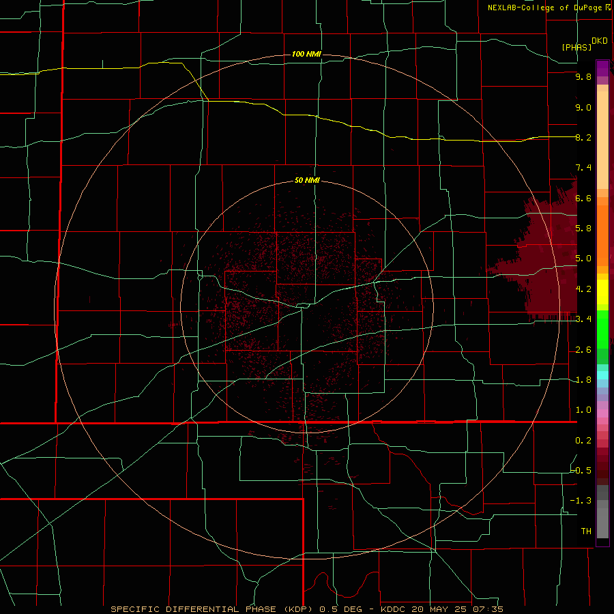Click the TH threshold label

point(586,531)
